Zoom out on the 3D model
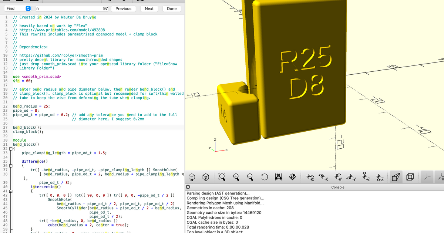444x233 pixels. (250, 177)
